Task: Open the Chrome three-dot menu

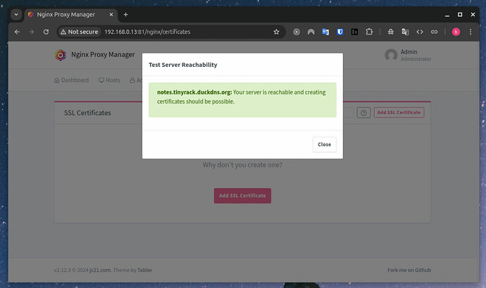Action: tap(471, 32)
